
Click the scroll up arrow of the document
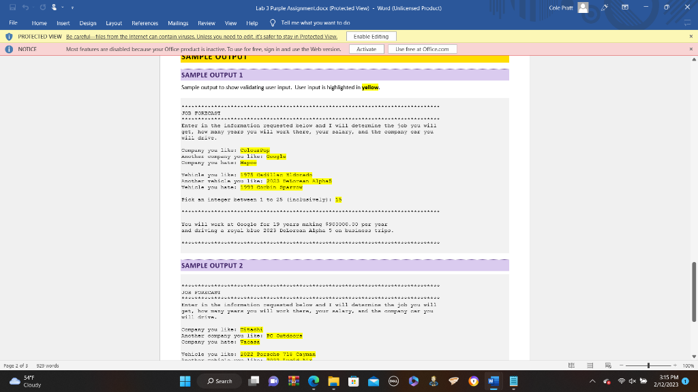693,60
